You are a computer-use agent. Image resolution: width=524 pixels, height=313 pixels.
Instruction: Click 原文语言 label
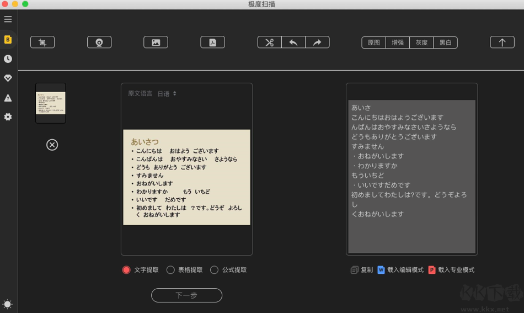[x=140, y=94]
